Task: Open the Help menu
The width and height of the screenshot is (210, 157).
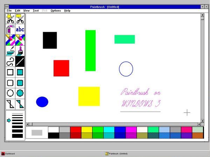Action: coord(67,11)
